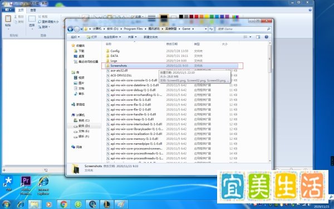This screenshot has height=209, width=334.
Task: Open Edit colors rainbow icon in Paint
Action: point(235,17)
